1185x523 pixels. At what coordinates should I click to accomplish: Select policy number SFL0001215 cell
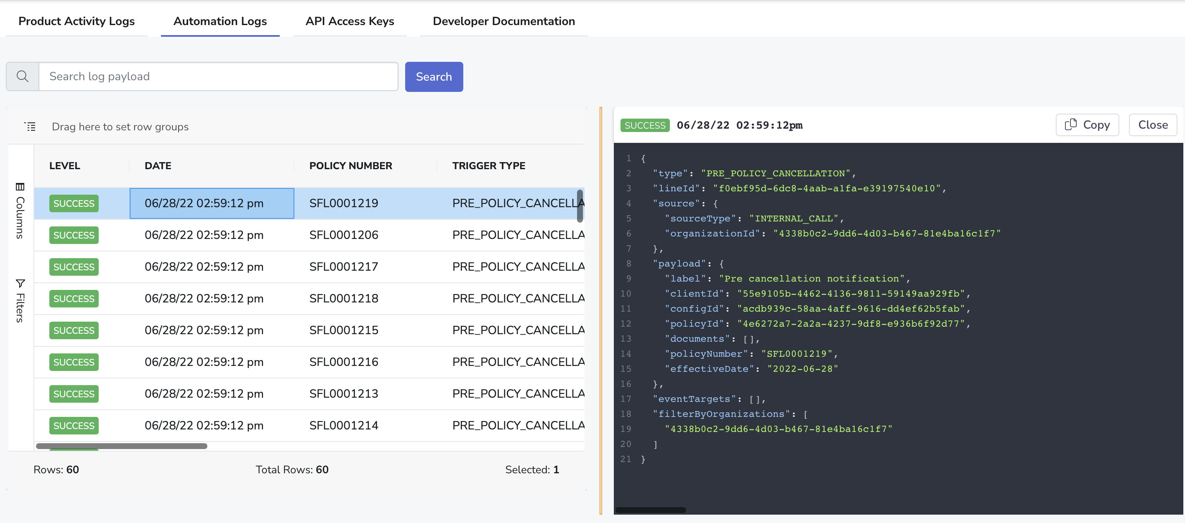click(x=365, y=330)
